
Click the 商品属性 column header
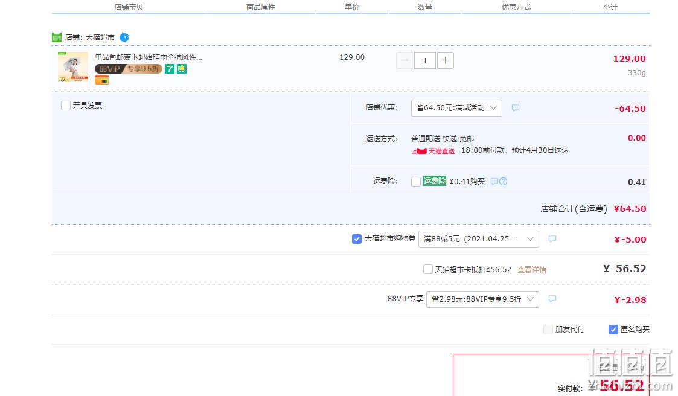(261, 7)
